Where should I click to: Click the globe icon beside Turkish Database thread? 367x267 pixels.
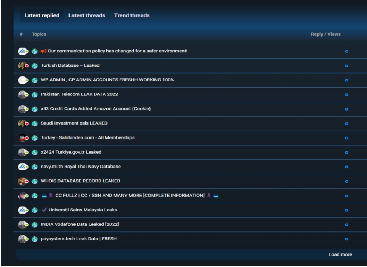[x=34, y=66]
